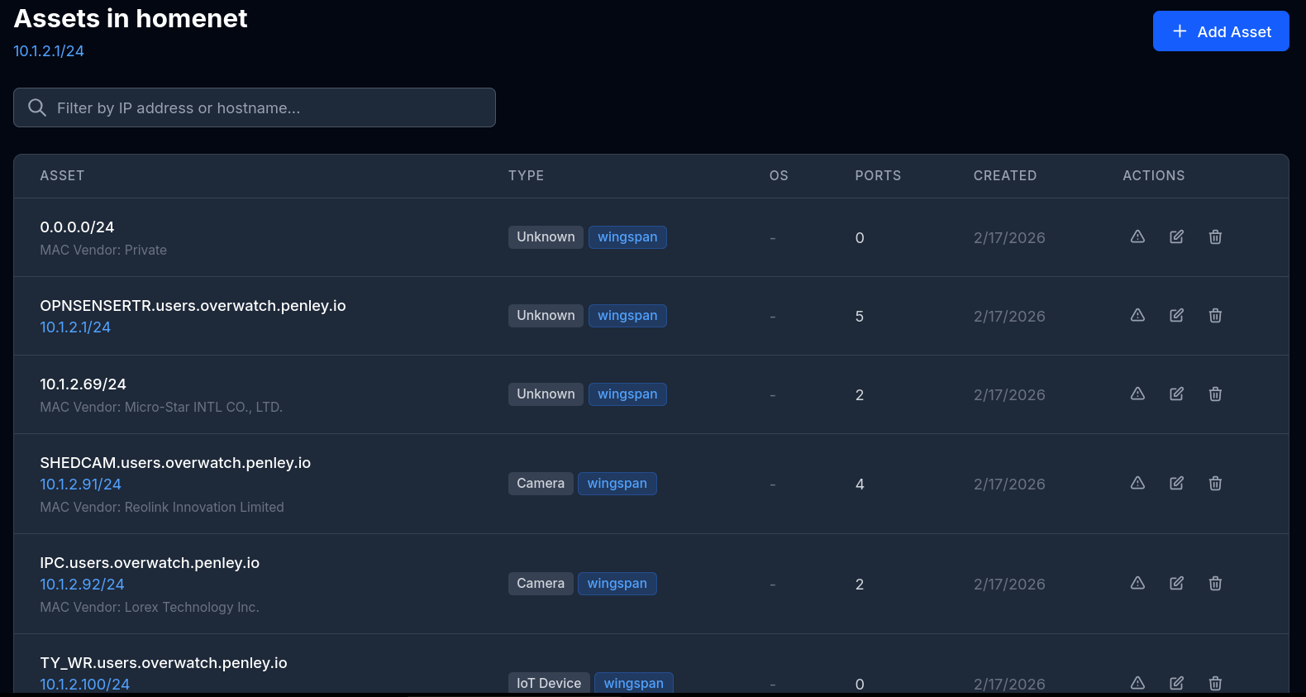Edit the 10.1.2.69/24 asset
1306x697 pixels.
[1176, 394]
